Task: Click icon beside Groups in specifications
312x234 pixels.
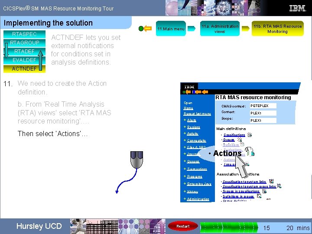Action: [264, 191]
